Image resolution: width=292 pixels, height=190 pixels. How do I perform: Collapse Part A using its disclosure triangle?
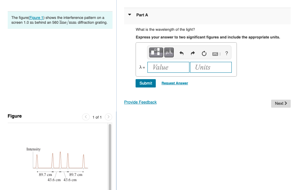(129, 14)
